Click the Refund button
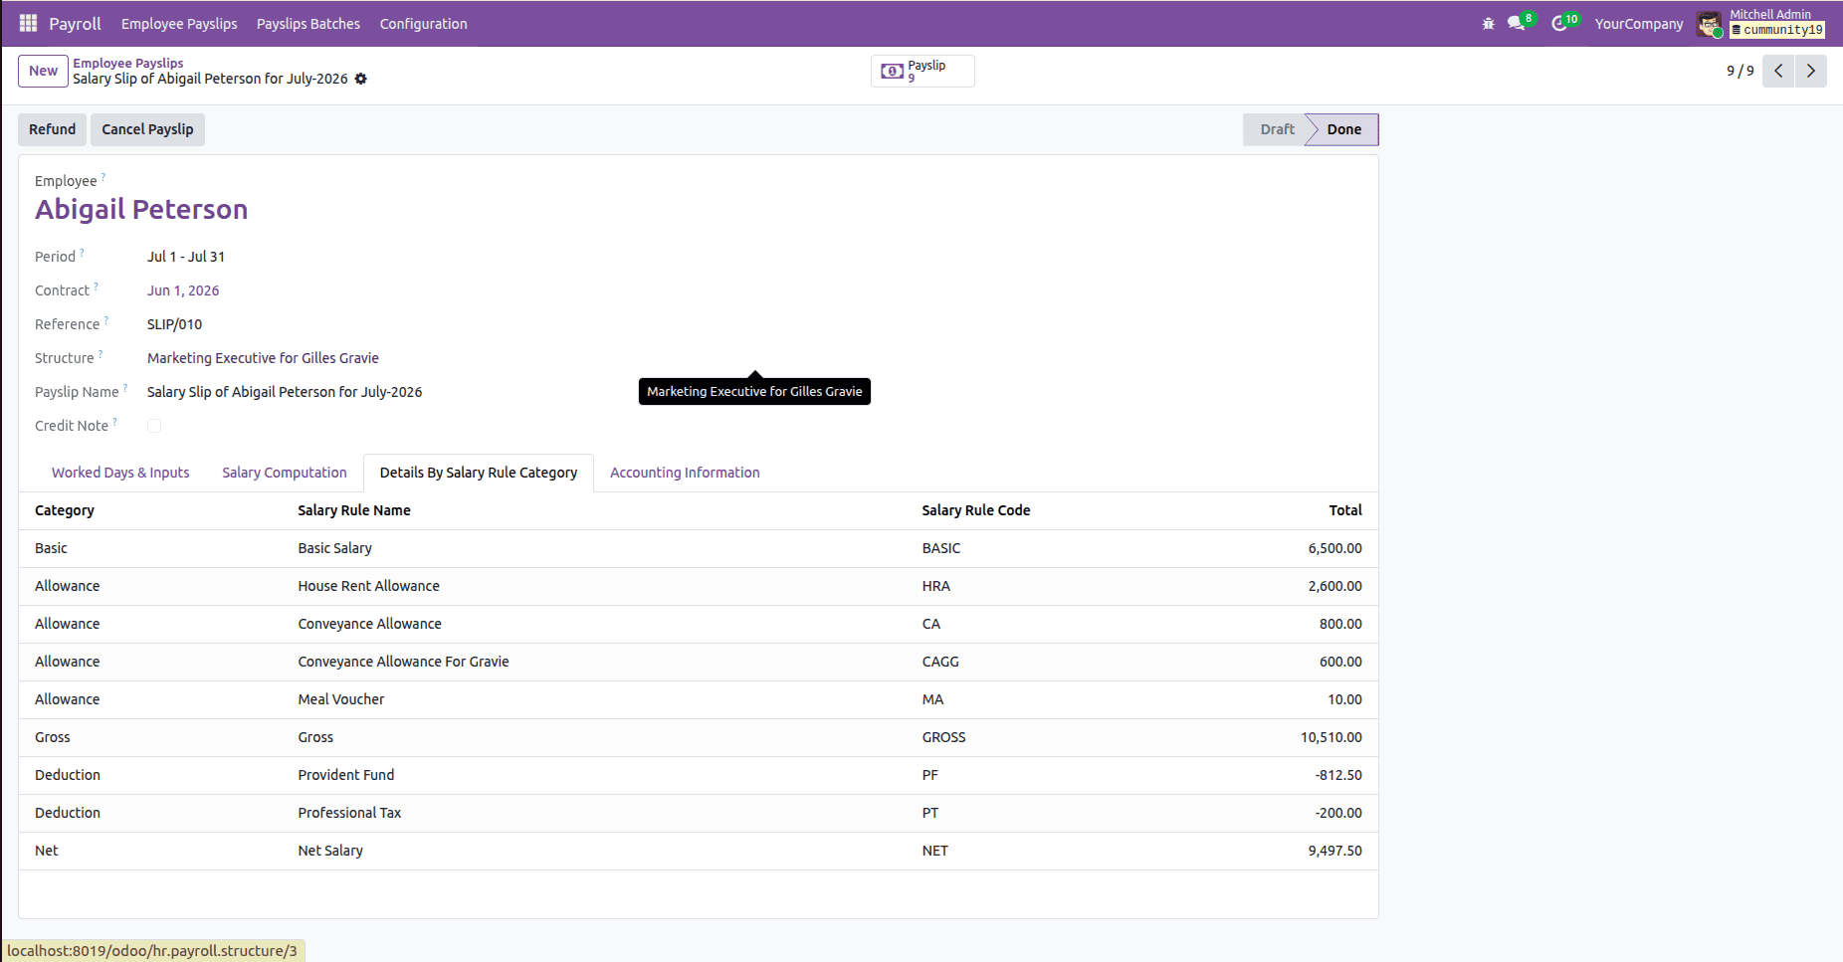The image size is (1843, 962). pyautogui.click(x=52, y=129)
